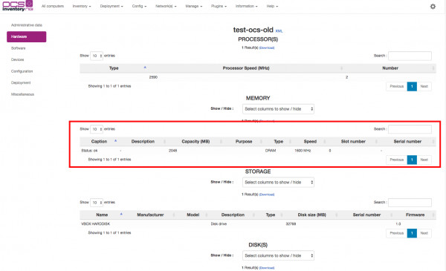Select the 2048 capacity cell

172,151
